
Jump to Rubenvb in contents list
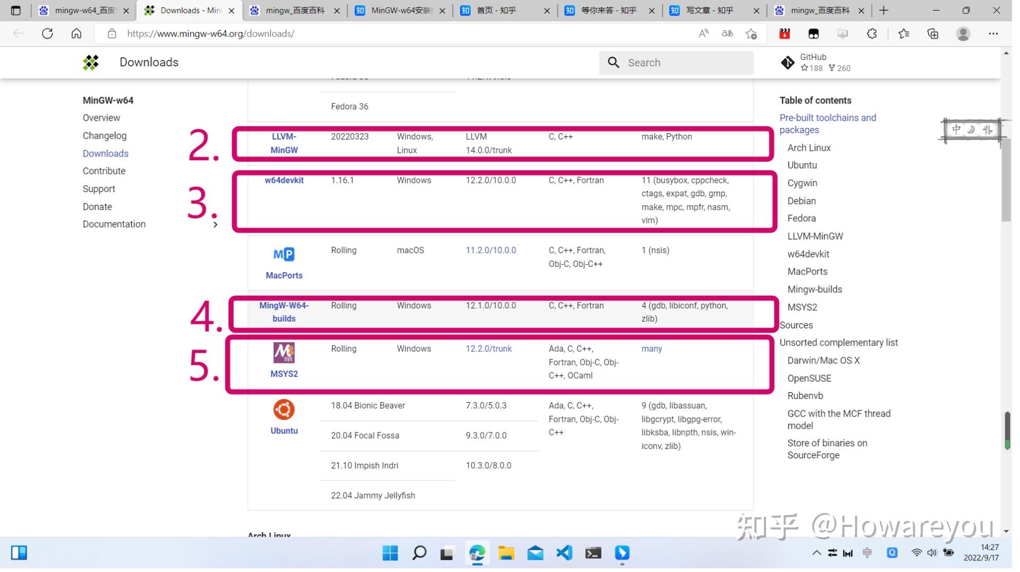click(x=805, y=396)
